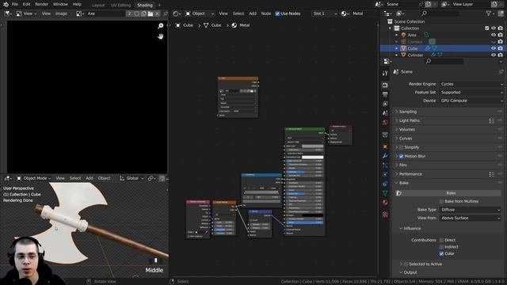This screenshot has width=507, height=285.
Task: Switch to the Layout workspace tab
Action: [x=98, y=6]
